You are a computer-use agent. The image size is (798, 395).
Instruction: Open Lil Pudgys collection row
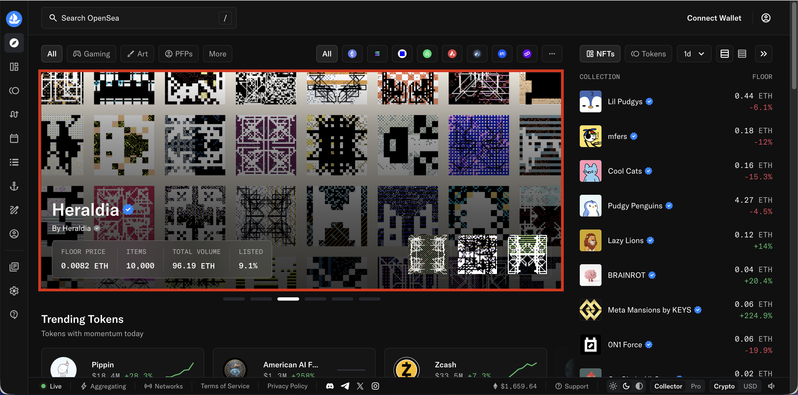676,101
